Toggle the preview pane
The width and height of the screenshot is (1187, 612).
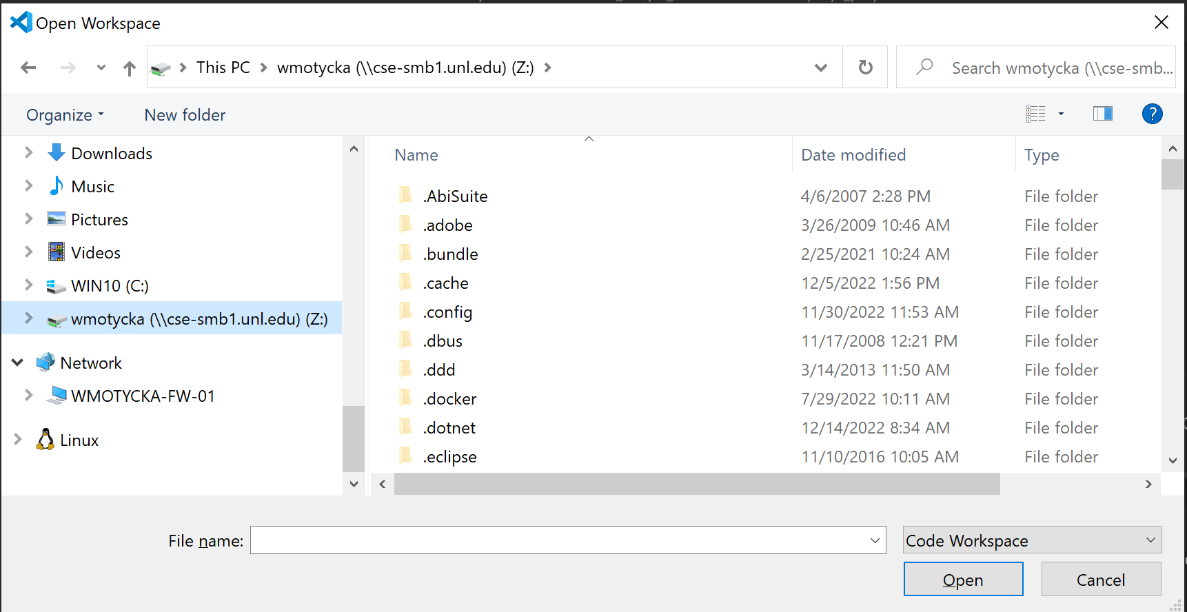(1102, 114)
